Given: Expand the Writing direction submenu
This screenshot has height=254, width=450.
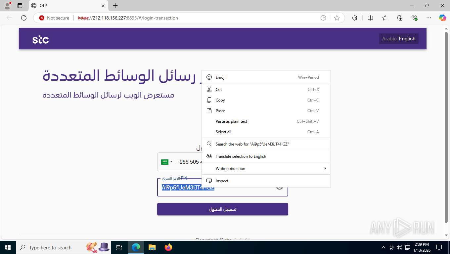Looking at the screenshot, I should 266,169.
